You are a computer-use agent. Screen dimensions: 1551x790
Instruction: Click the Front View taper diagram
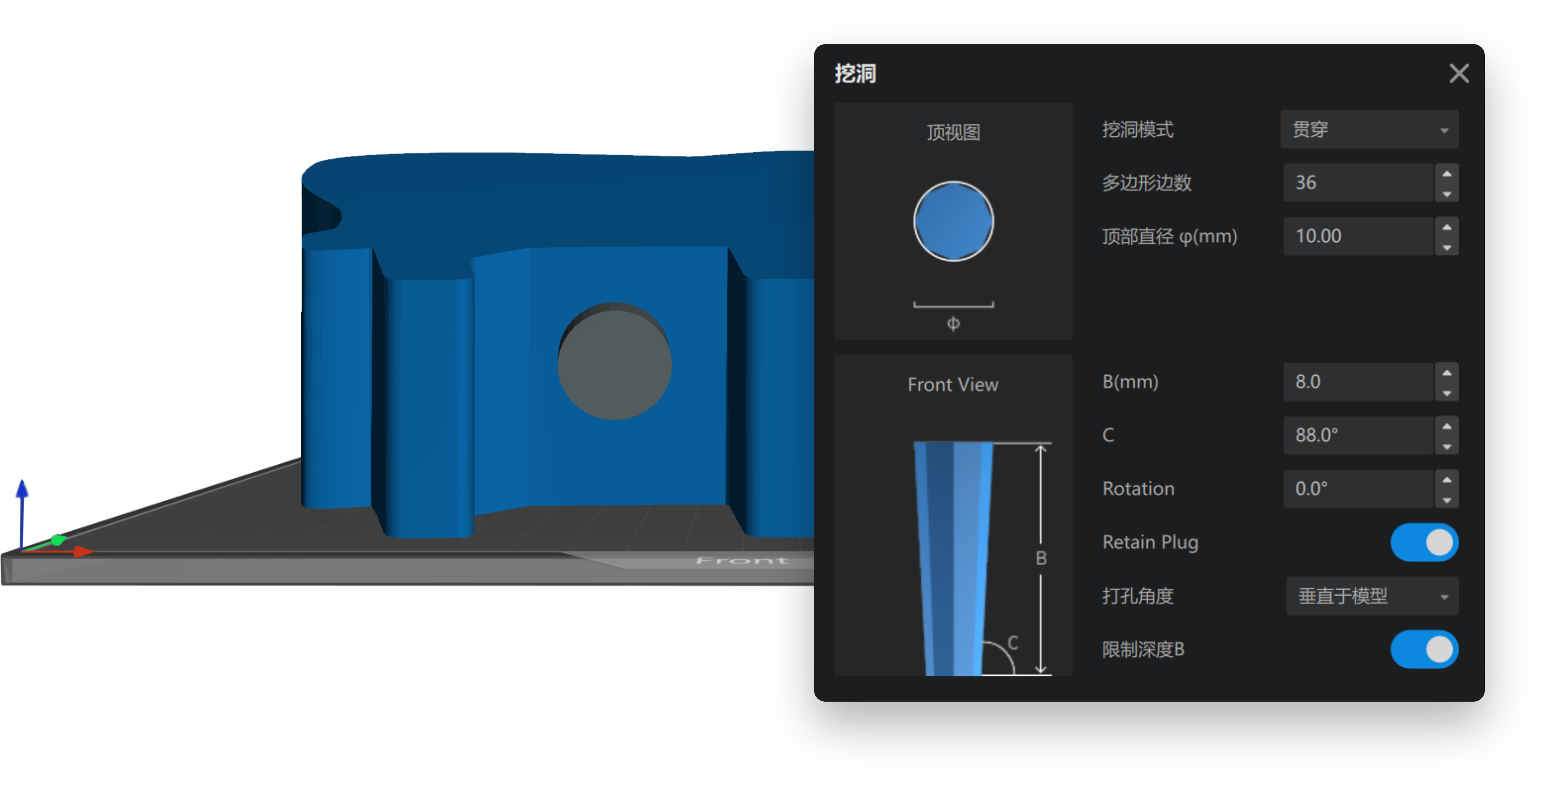point(953,558)
